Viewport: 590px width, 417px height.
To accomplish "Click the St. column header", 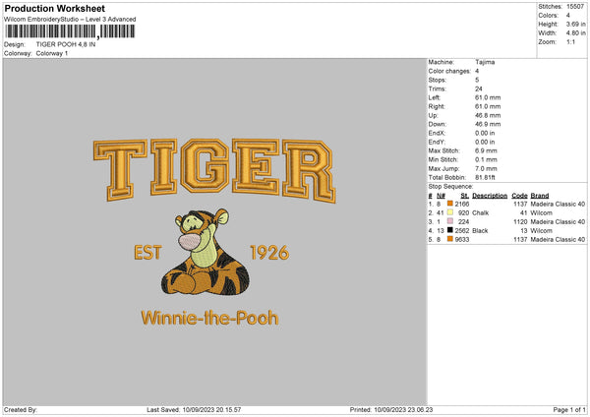I will click(x=465, y=196).
